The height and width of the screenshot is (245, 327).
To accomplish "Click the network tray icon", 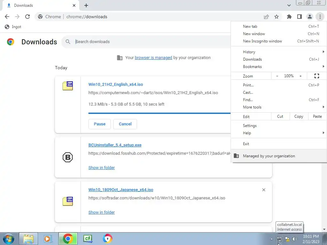I will [279, 239].
